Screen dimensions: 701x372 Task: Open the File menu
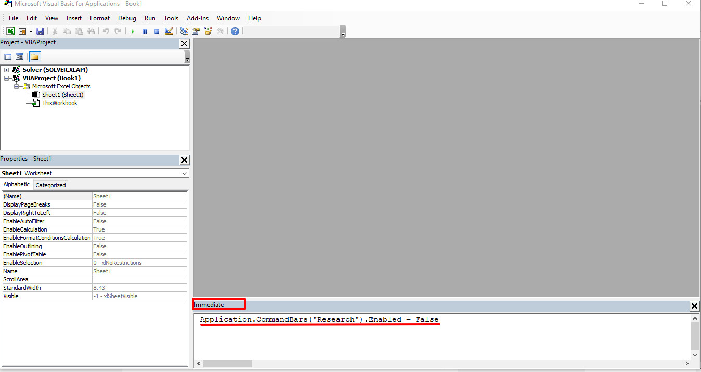pyautogui.click(x=14, y=18)
